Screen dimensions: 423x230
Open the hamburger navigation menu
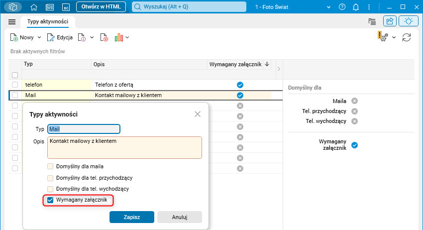tap(12, 22)
